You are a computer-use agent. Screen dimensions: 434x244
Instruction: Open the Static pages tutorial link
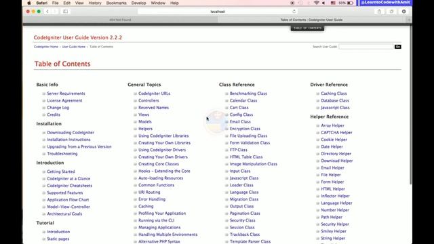(58, 239)
